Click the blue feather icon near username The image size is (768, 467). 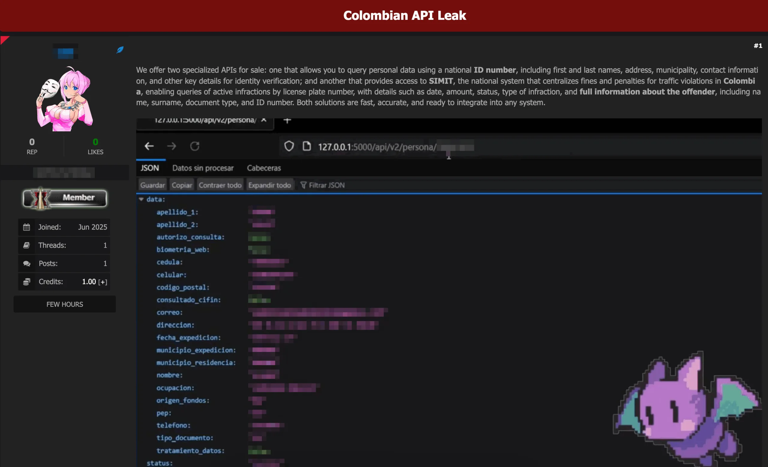[x=120, y=50]
